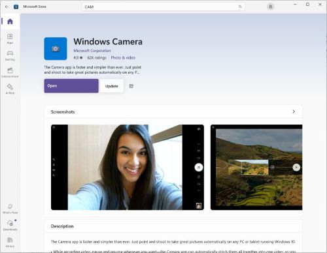The width and height of the screenshot is (327, 253).
Task: Open the selfie woman screenshot thumbnail
Action: 128,167
